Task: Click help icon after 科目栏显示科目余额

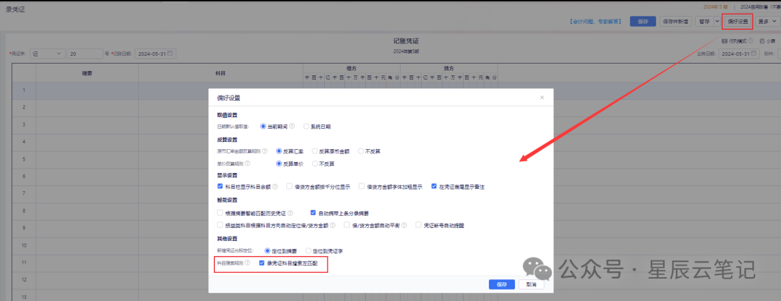Action: pyautogui.click(x=275, y=187)
